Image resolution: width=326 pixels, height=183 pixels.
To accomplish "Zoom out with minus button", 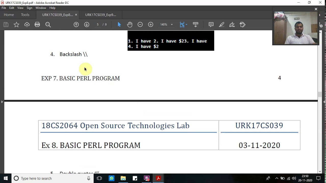I will [x=140, y=25].
